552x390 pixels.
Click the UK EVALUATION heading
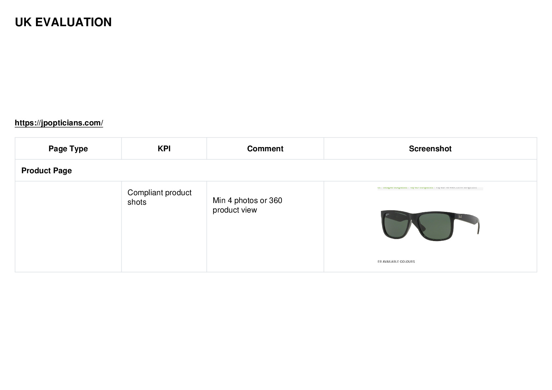[x=63, y=22]
